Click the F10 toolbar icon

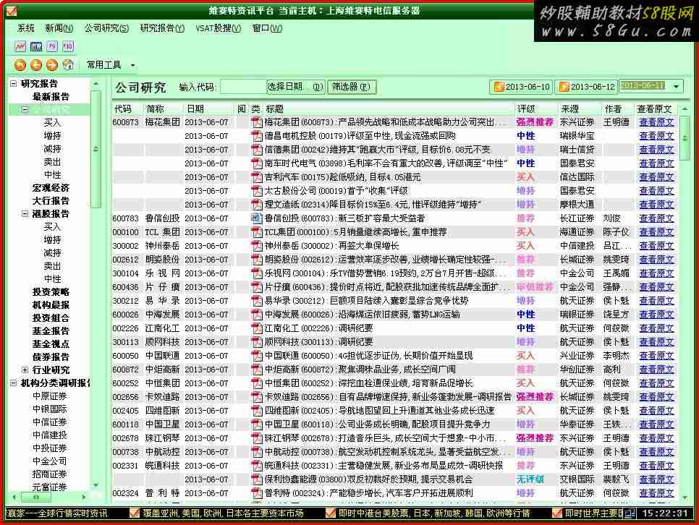point(68,46)
